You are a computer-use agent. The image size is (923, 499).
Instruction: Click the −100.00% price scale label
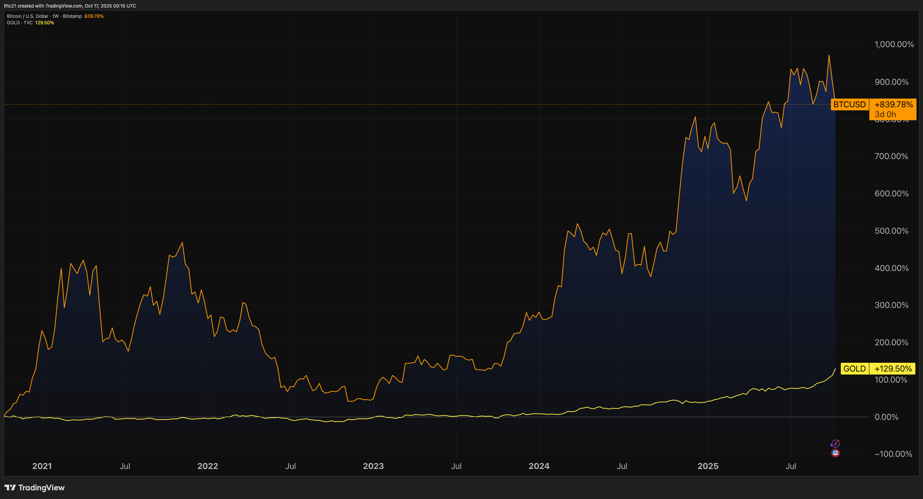click(x=893, y=454)
